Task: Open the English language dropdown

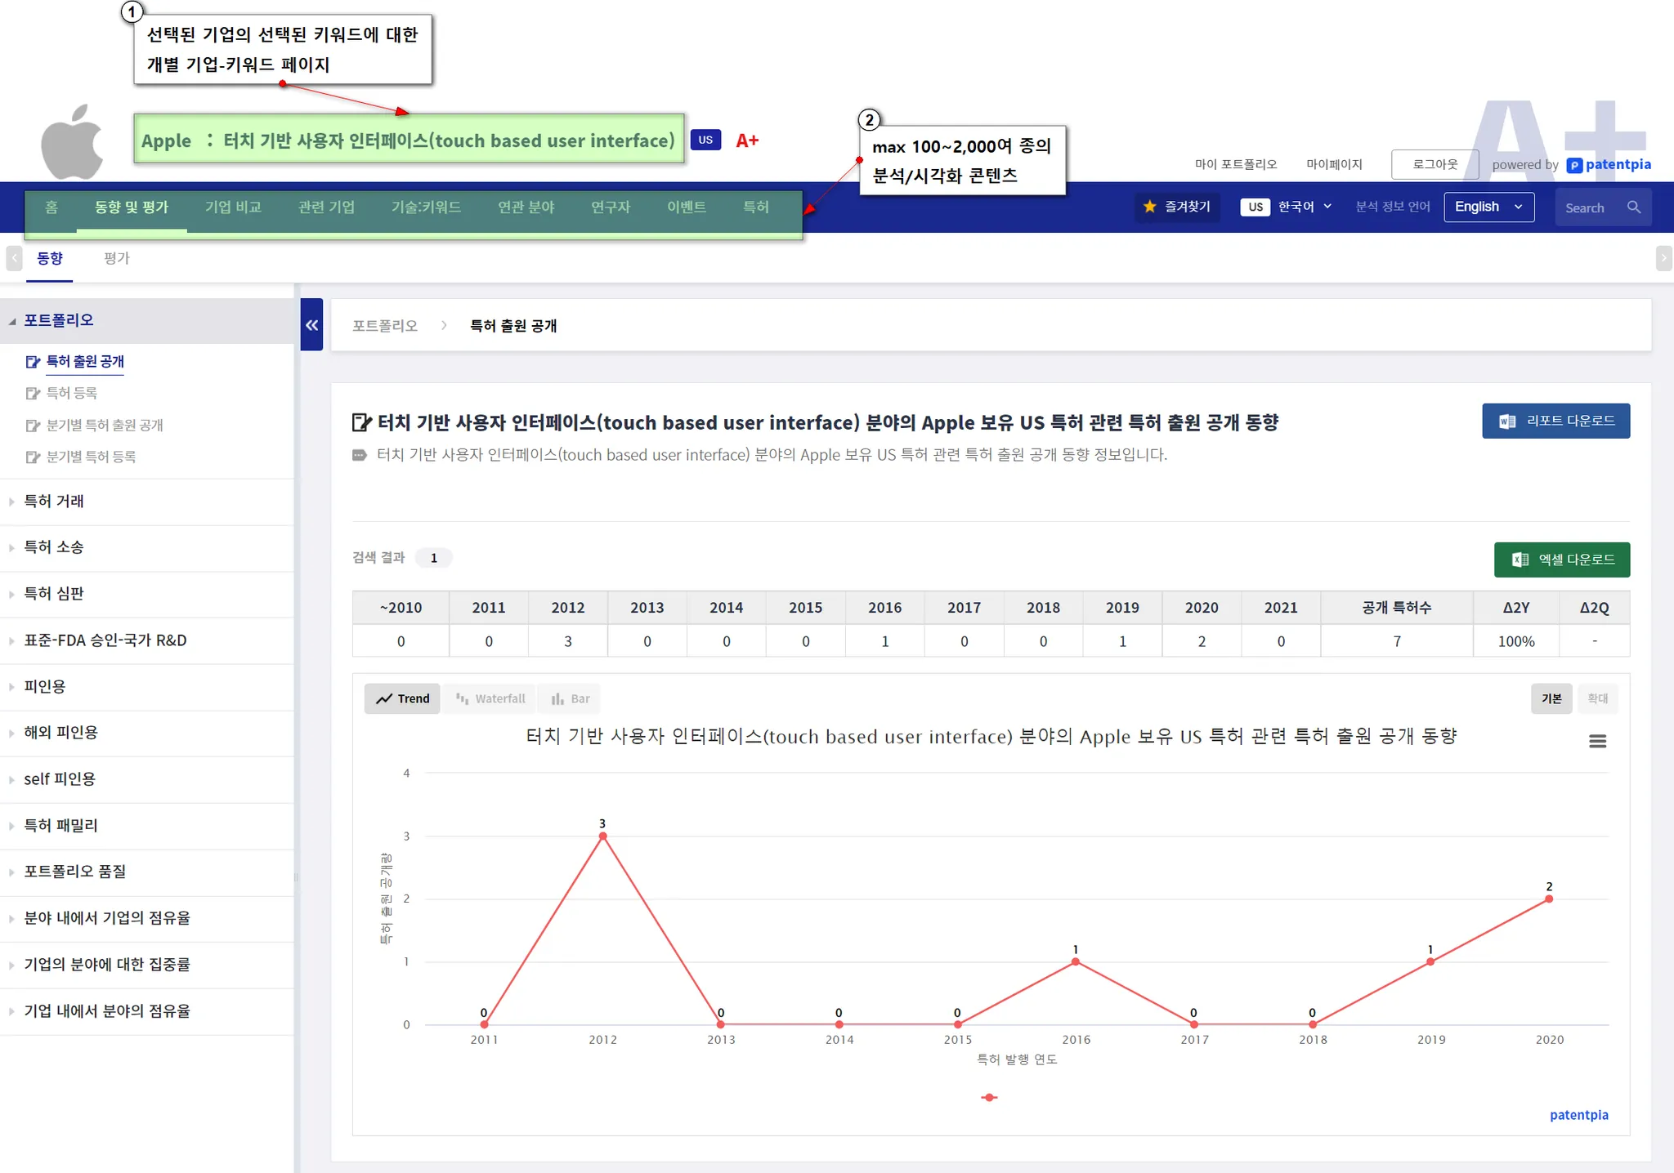Action: pyautogui.click(x=1488, y=207)
